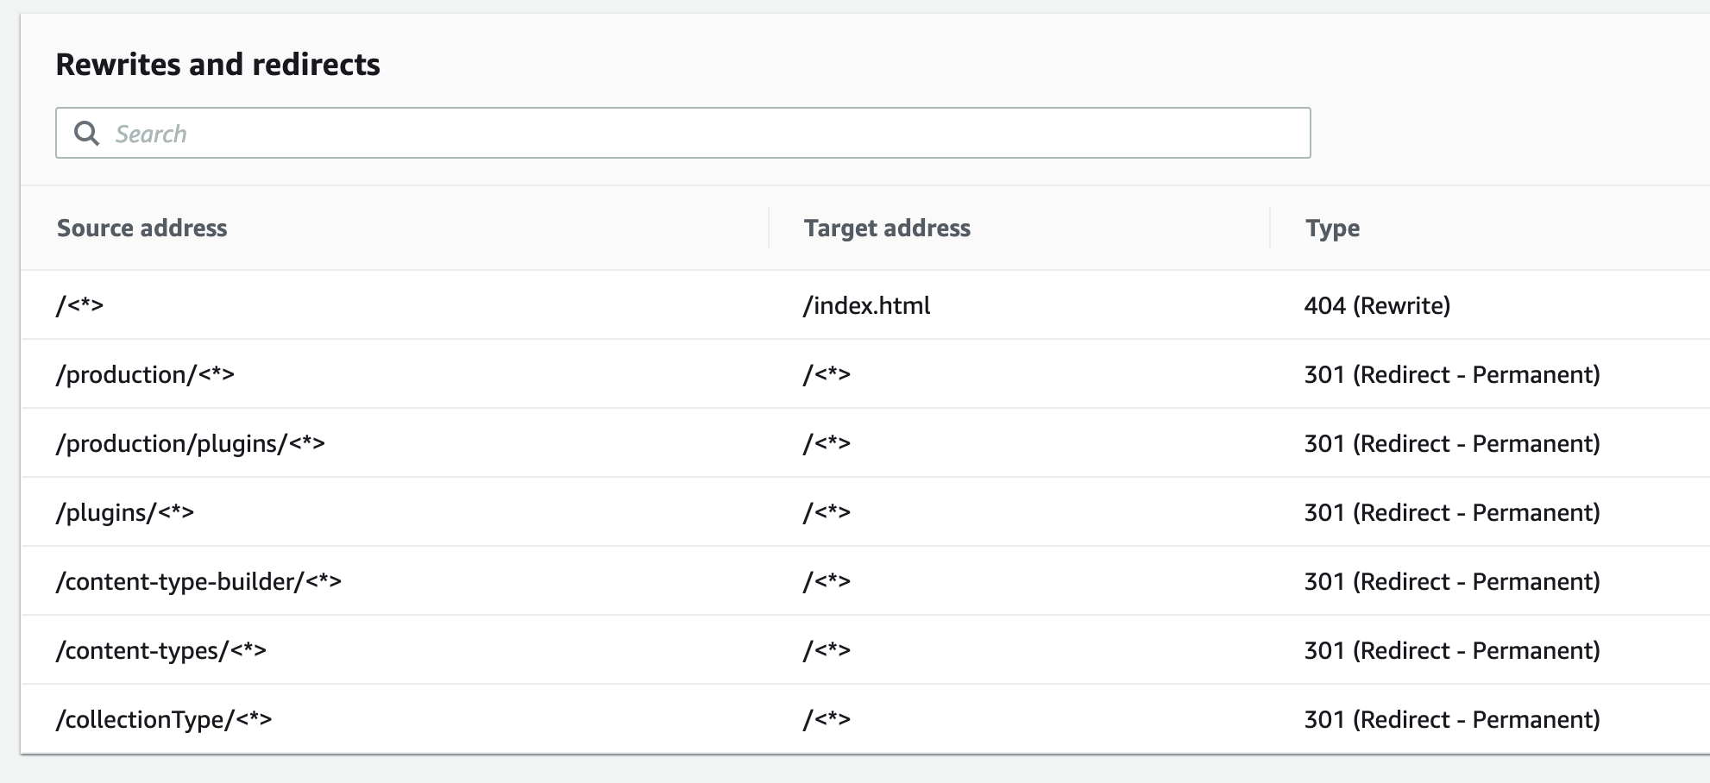Select the /content-types/<*> redirect row
Image resolution: width=1710 pixels, height=783 pixels.
coord(161,650)
